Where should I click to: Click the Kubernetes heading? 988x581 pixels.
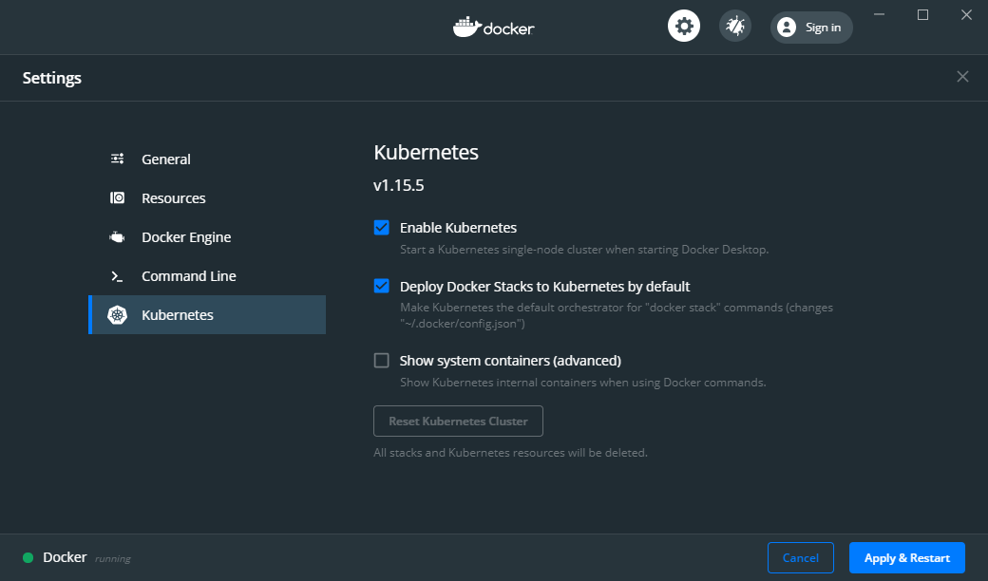click(426, 152)
